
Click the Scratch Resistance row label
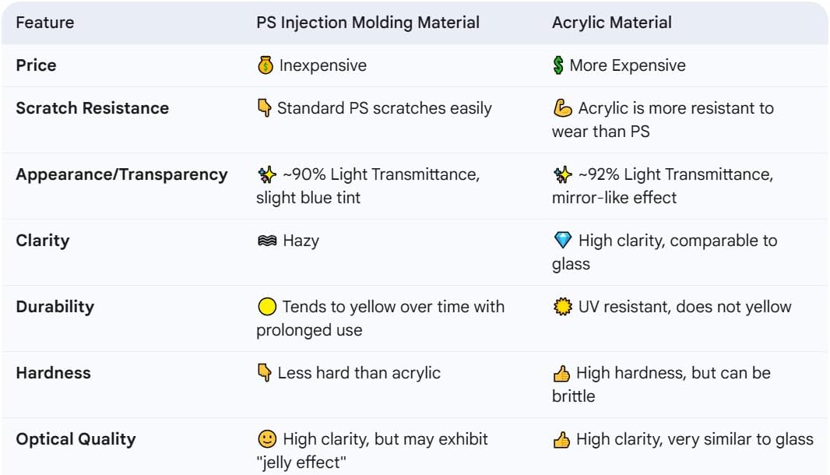92,108
